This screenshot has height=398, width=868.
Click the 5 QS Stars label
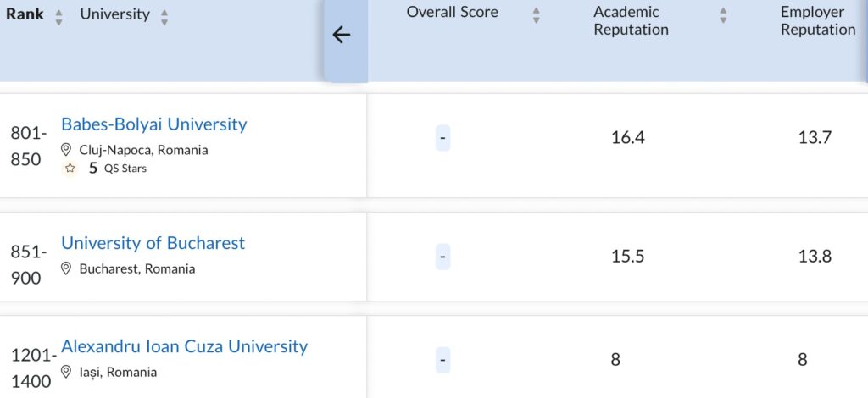click(118, 169)
